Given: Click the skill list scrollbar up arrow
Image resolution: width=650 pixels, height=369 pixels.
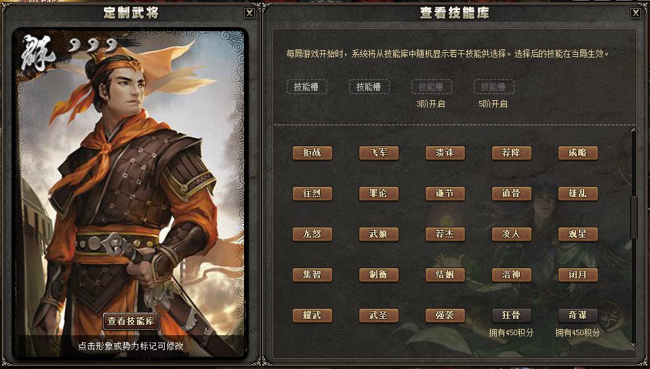Looking at the screenshot, I should 634,130.
